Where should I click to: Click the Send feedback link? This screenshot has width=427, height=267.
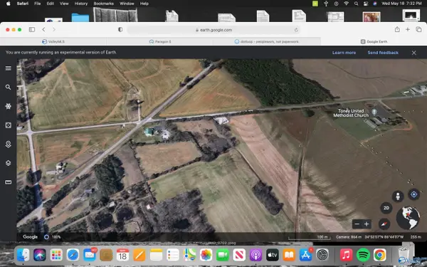click(x=383, y=53)
